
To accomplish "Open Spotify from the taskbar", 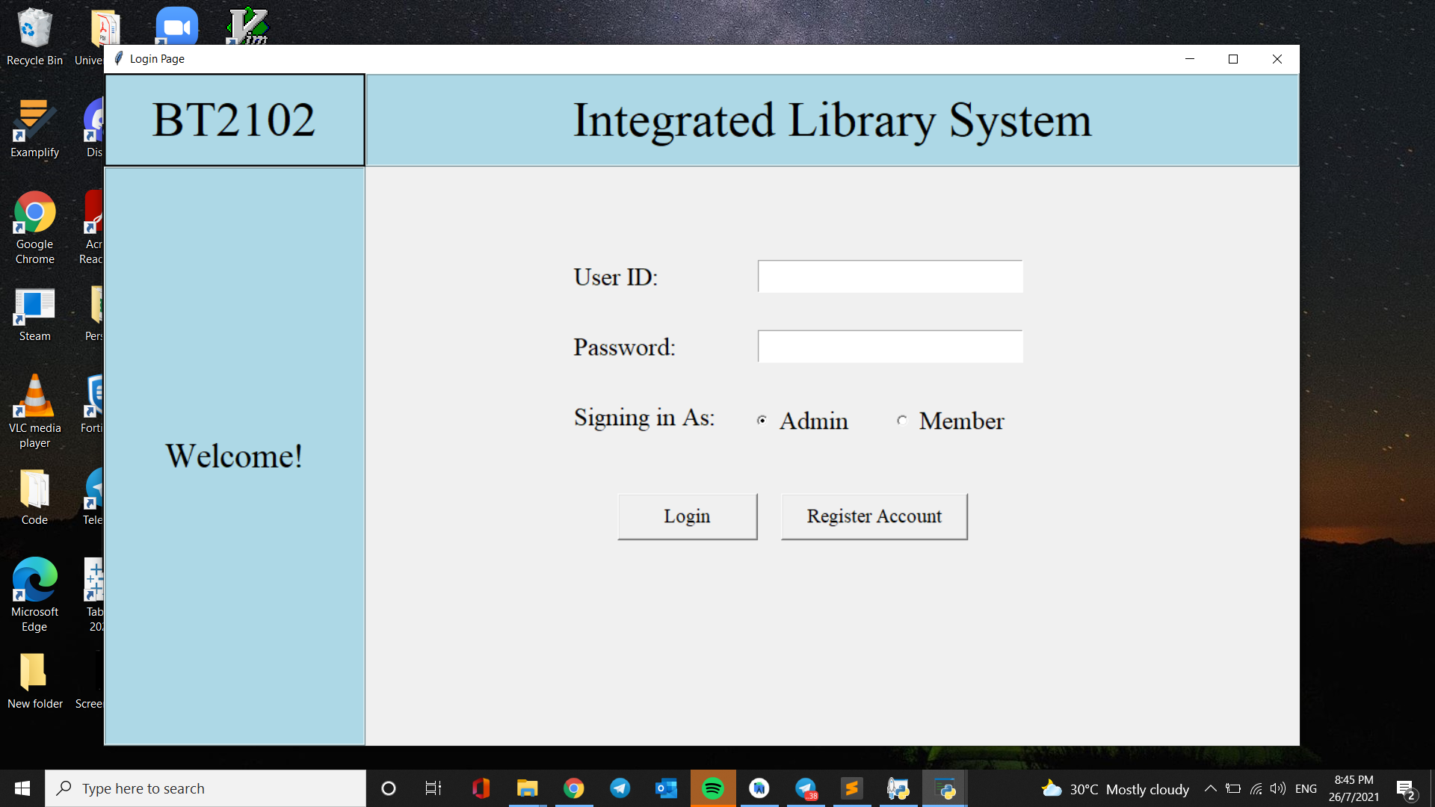I will click(713, 788).
